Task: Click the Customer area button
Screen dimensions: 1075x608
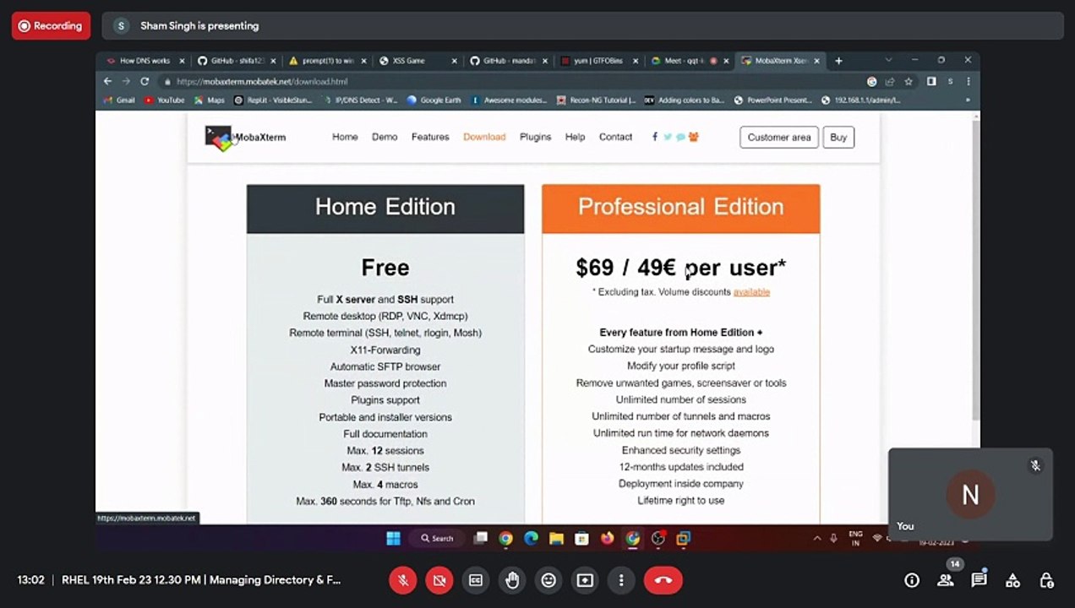Action: pyautogui.click(x=779, y=137)
